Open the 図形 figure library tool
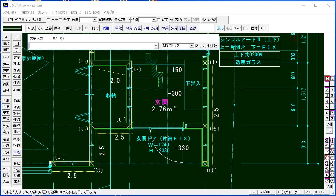Screen dimensions: 336x196 (x=6, y=100)
